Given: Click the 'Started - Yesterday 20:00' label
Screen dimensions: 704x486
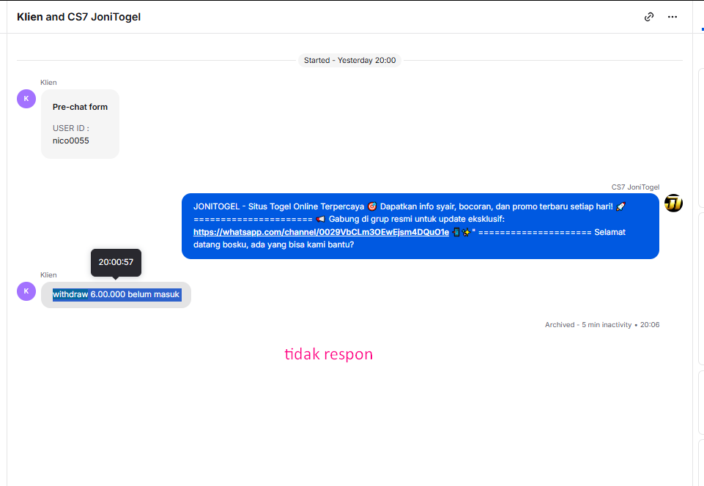Looking at the screenshot, I should [349, 61].
